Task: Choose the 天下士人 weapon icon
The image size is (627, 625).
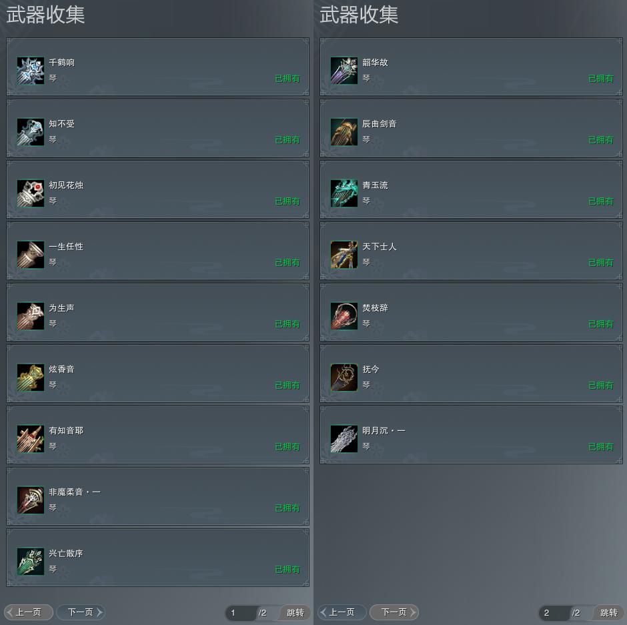Action: [344, 255]
